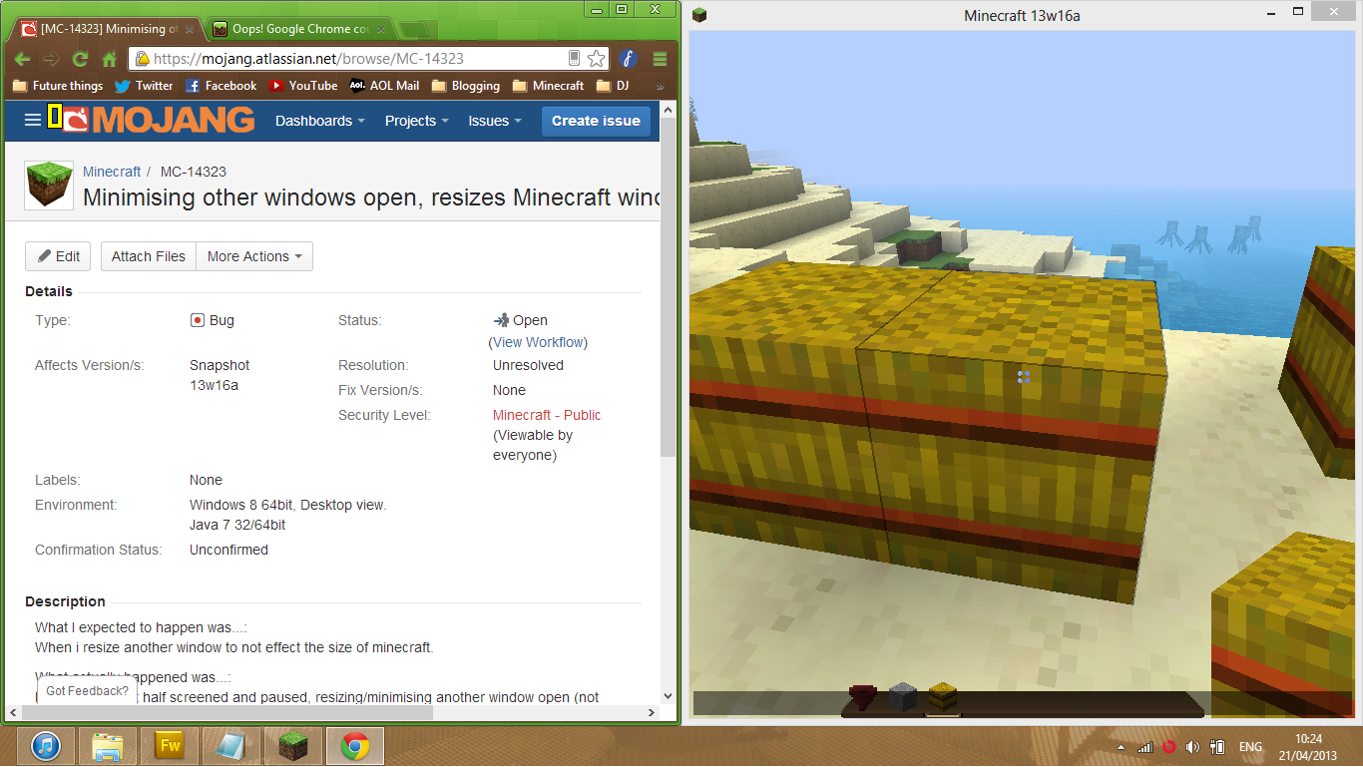Click the mobile device icon in address bar
This screenshot has width=1363, height=767.
click(x=575, y=58)
